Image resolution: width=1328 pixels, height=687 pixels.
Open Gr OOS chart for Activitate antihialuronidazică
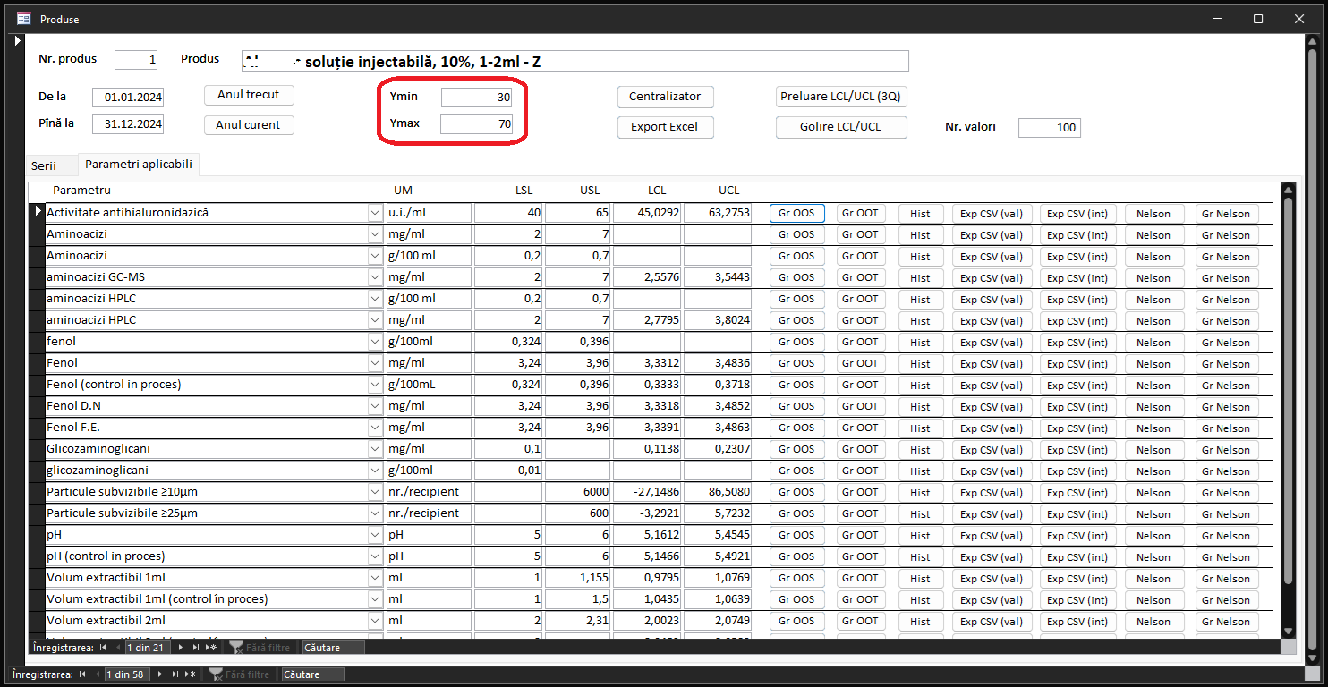(x=796, y=213)
